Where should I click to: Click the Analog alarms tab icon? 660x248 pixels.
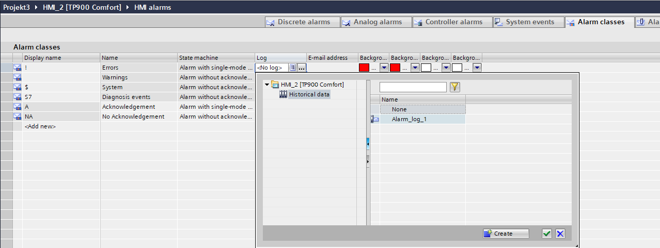click(x=347, y=22)
